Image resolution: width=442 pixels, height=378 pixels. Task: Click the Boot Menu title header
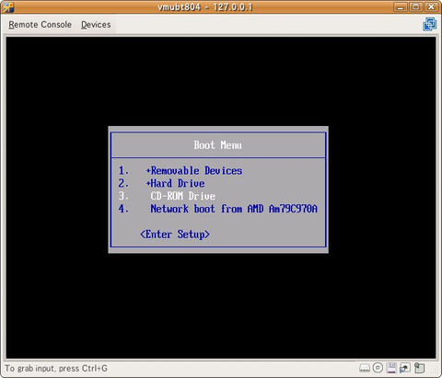218,145
